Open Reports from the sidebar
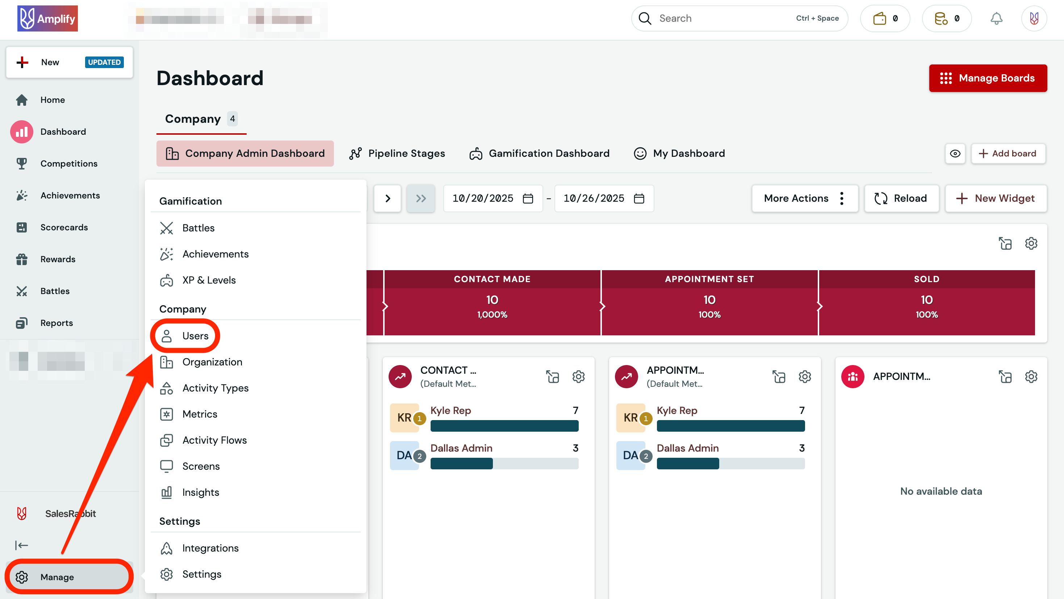This screenshot has height=599, width=1064. (56, 323)
